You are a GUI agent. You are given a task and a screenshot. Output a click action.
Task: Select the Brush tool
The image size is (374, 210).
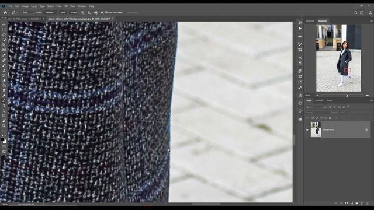click(4, 65)
